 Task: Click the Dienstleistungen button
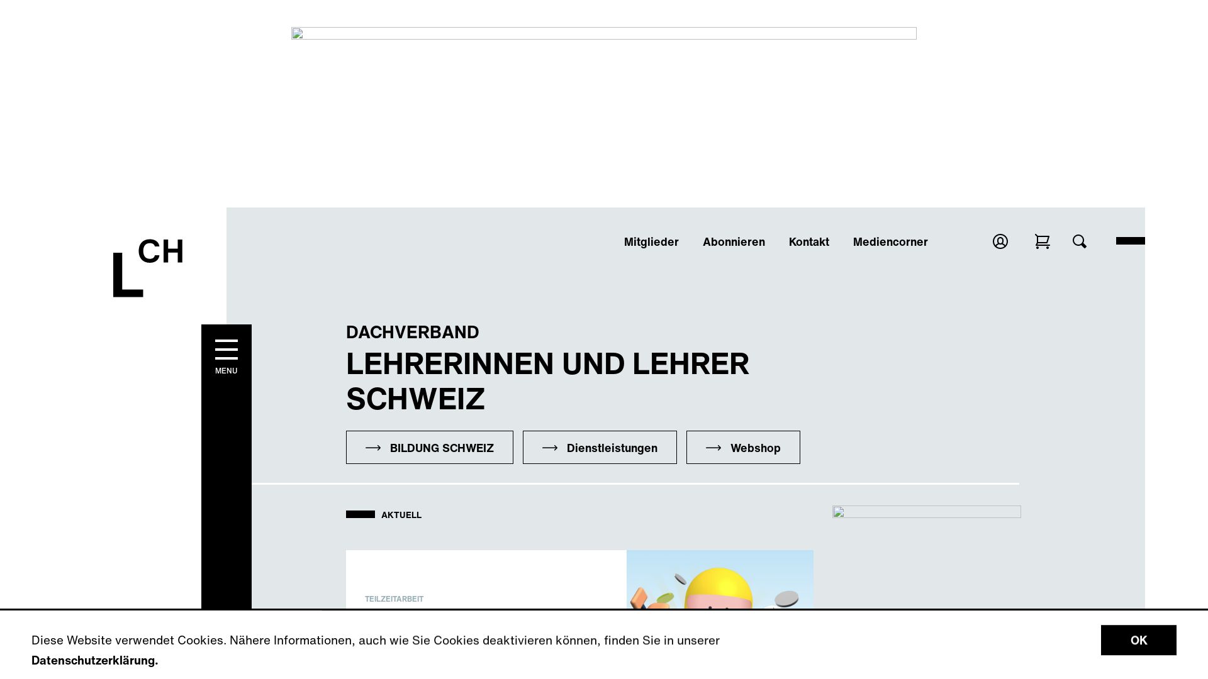point(600,448)
